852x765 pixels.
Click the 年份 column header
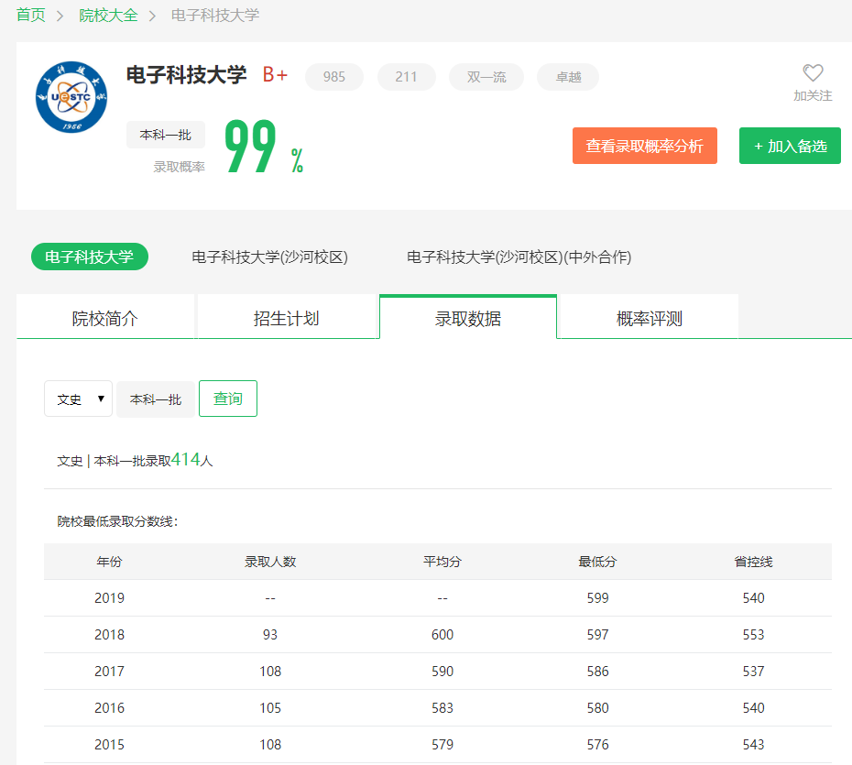[109, 562]
